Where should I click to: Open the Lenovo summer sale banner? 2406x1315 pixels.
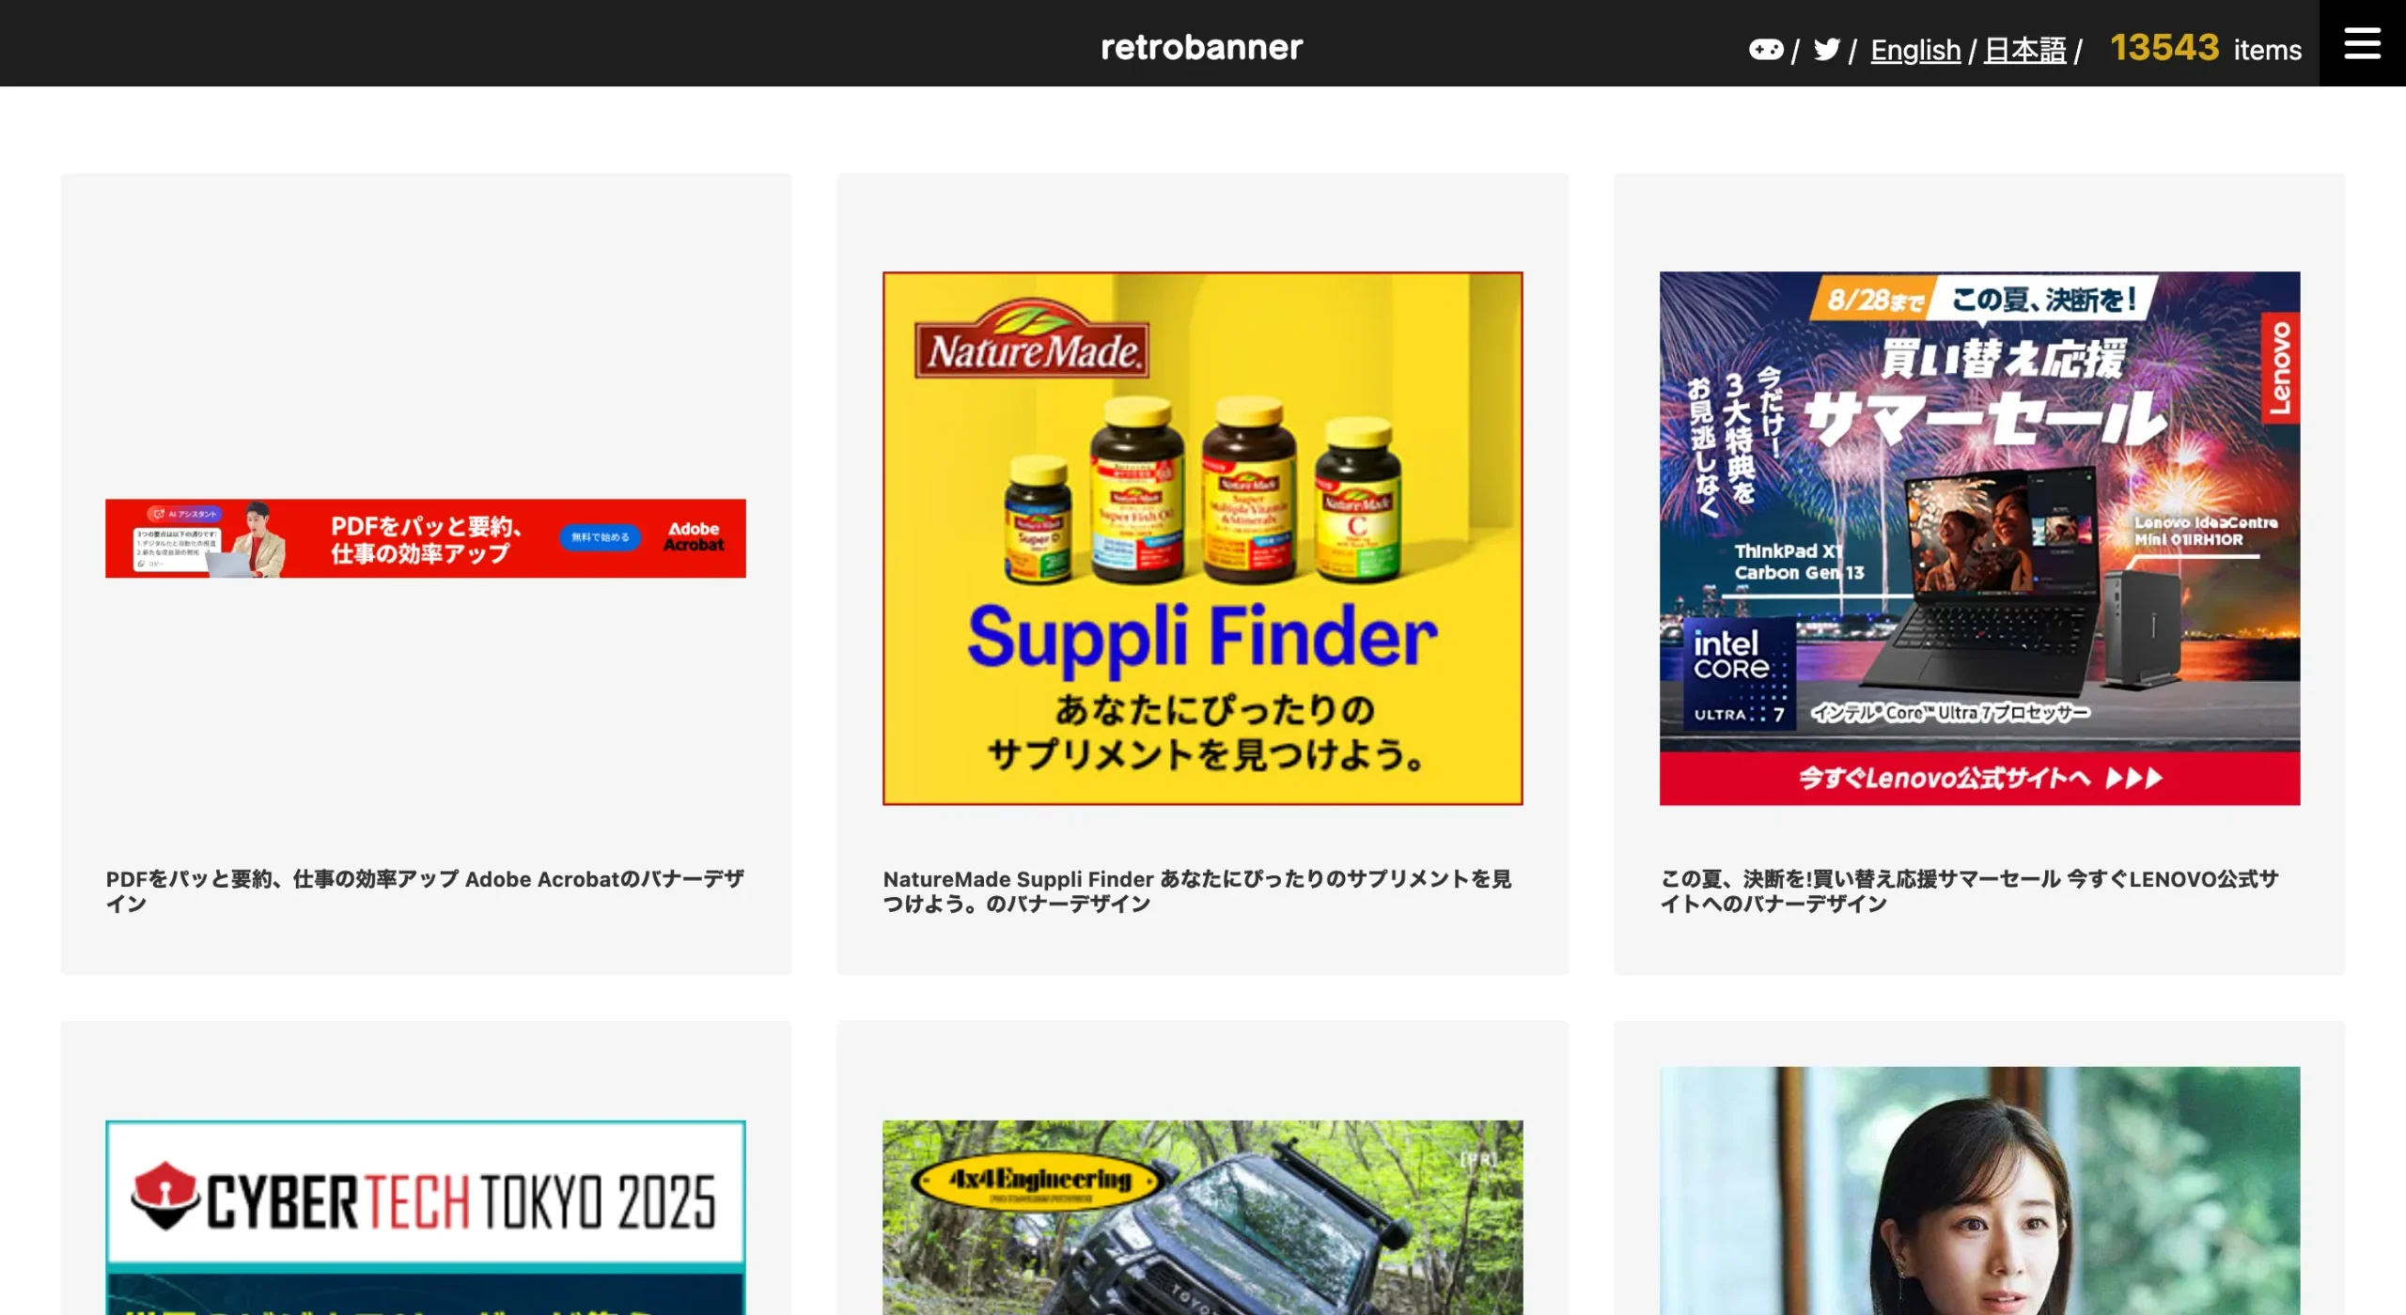1979,538
